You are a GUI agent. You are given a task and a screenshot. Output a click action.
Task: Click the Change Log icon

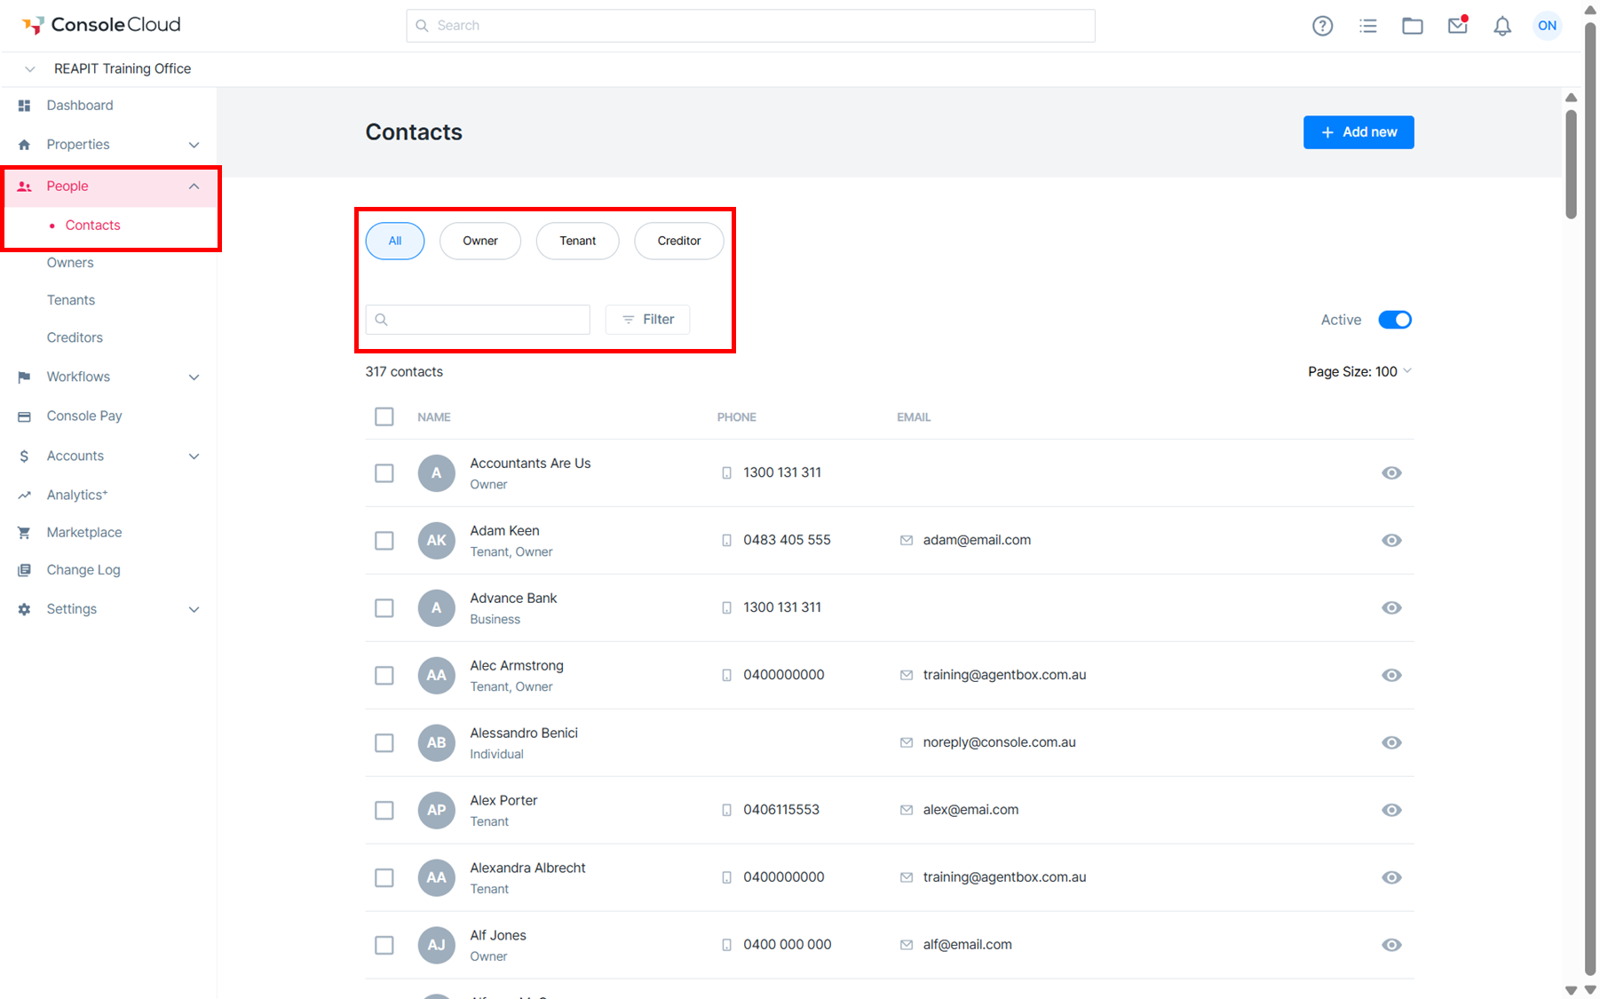(x=25, y=570)
